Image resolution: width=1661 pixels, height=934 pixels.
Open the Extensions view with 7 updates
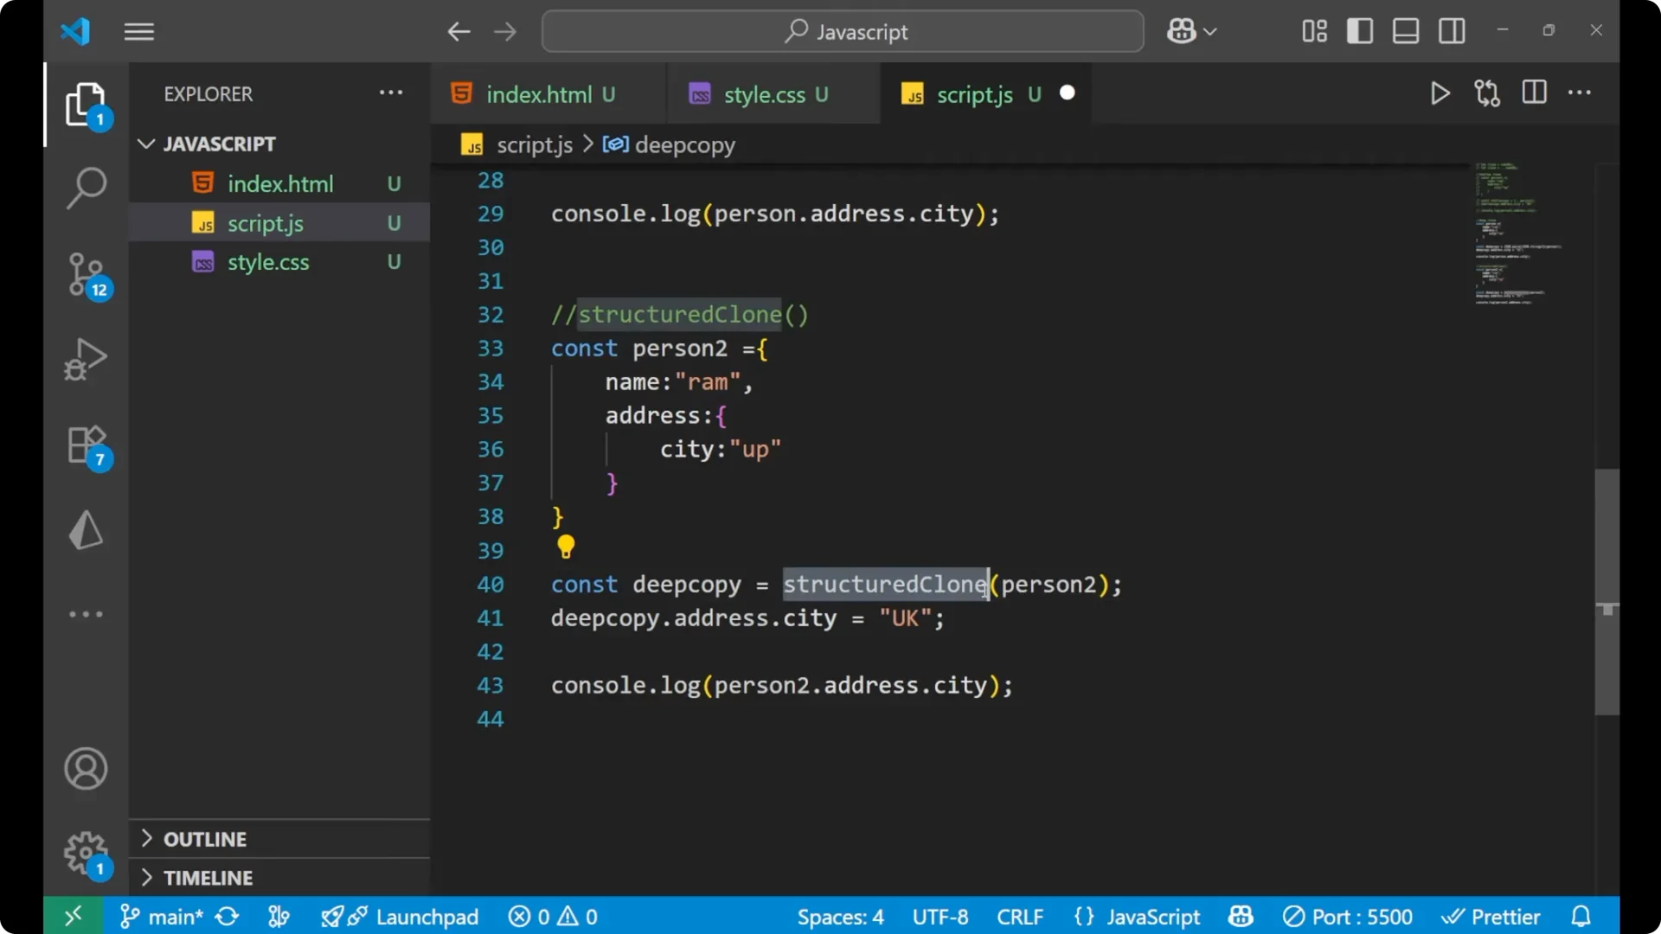tap(86, 444)
